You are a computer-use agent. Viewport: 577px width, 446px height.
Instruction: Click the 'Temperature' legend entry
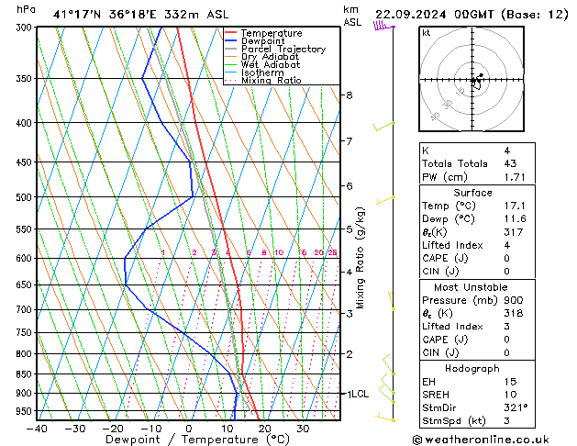point(272,33)
